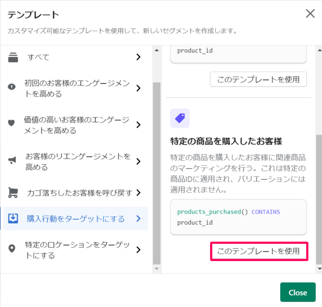
Task: Click the purple tag icon above 特定の商品
Action: (180, 118)
